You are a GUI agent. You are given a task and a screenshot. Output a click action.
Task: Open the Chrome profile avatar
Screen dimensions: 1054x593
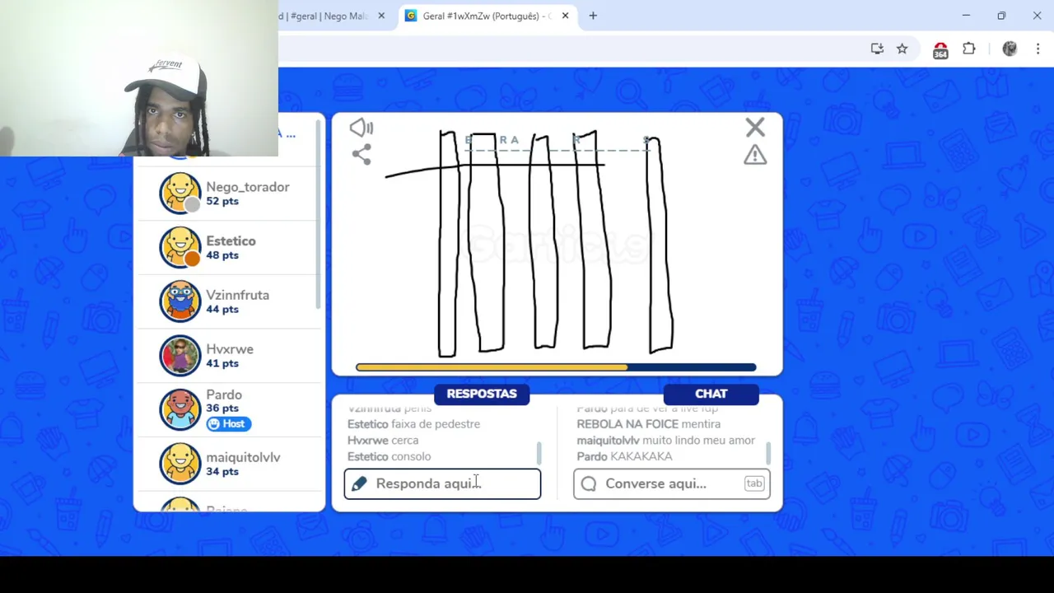coord(1010,49)
